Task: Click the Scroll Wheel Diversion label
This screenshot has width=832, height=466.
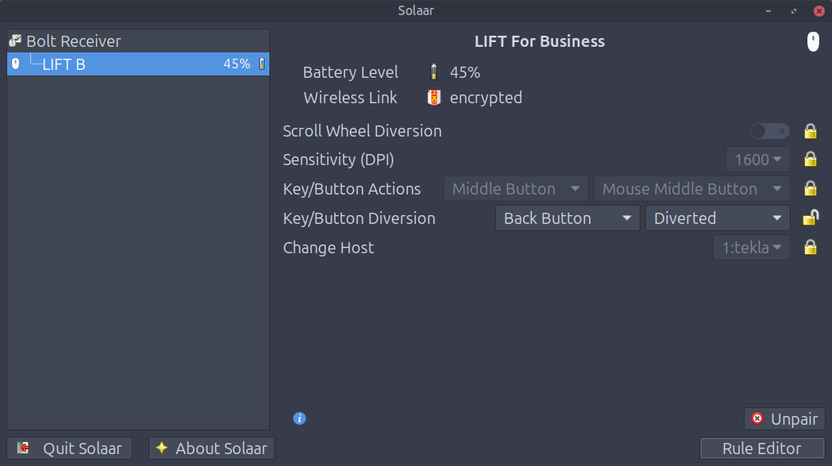Action: click(362, 131)
